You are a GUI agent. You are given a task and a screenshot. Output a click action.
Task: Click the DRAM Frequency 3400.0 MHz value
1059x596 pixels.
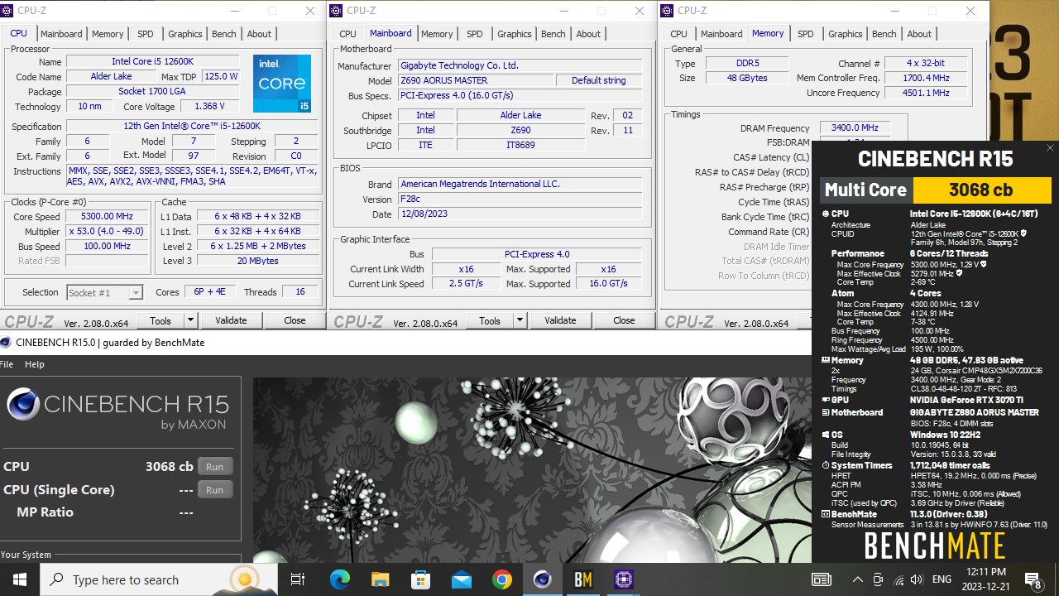(x=855, y=128)
